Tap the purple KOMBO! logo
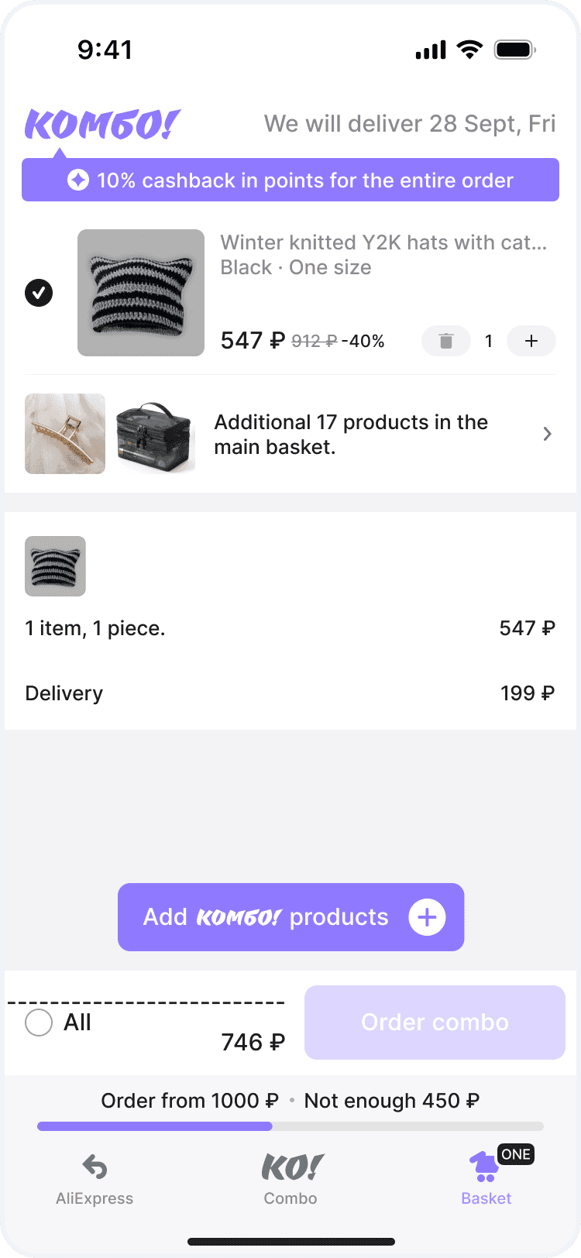Viewport: 581px width, 1258px height. pyautogui.click(x=101, y=125)
